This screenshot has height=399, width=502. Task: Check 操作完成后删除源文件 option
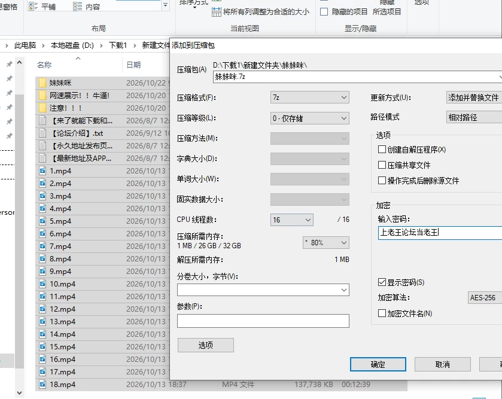pyautogui.click(x=382, y=180)
